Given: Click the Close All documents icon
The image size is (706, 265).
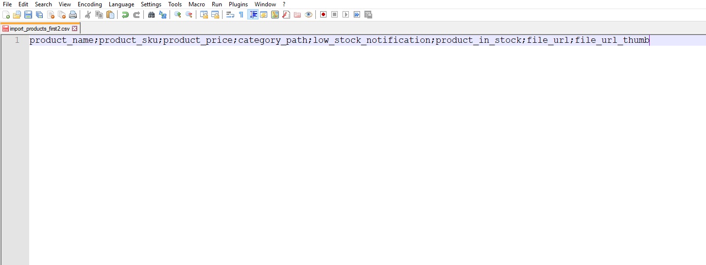Looking at the screenshot, I should [62, 15].
